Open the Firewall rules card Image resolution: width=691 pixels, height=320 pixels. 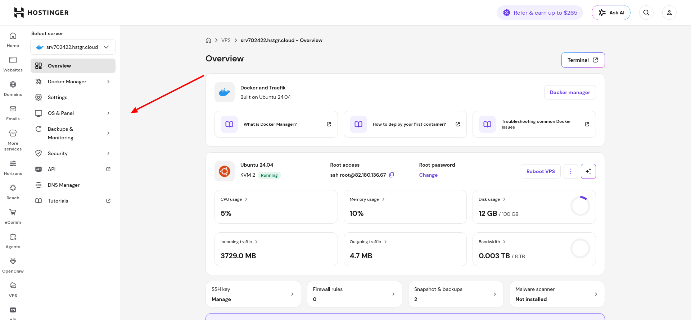point(354,294)
